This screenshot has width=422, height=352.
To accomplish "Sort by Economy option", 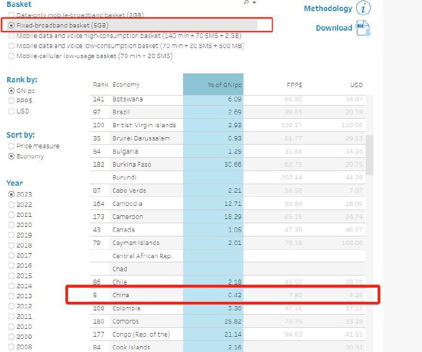I will coord(26,156).
